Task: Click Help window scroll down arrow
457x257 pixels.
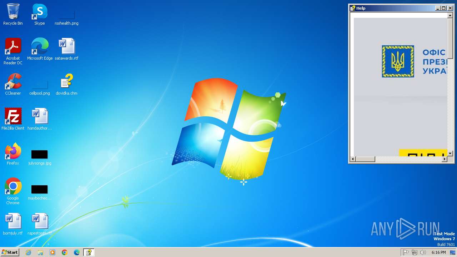Action: [x=450, y=153]
